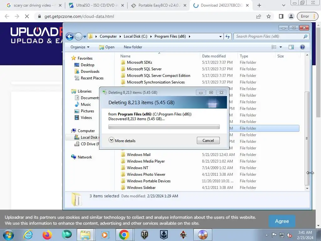This screenshot has height=241, width=321.
Task: Bookmark this page with star icon
Action: coord(269,16)
